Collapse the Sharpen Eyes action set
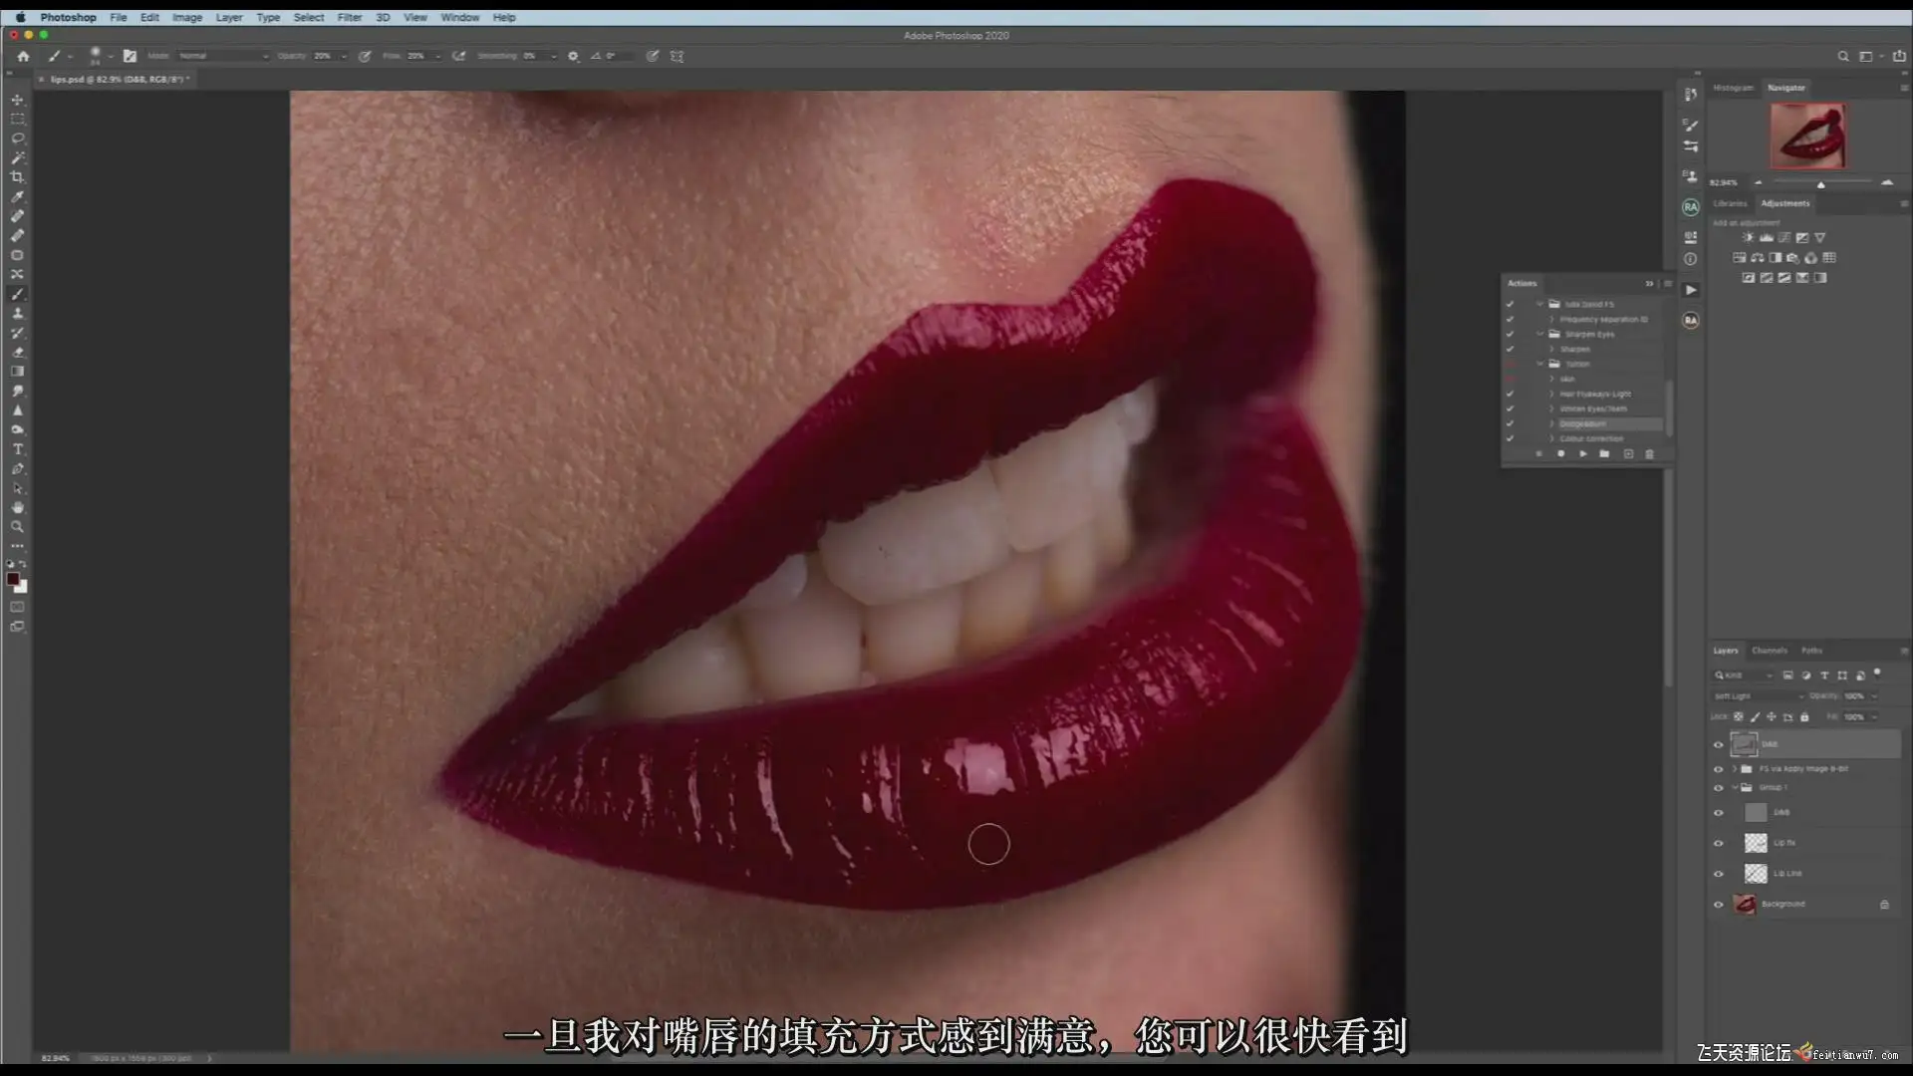This screenshot has width=1913, height=1076. click(x=1540, y=335)
